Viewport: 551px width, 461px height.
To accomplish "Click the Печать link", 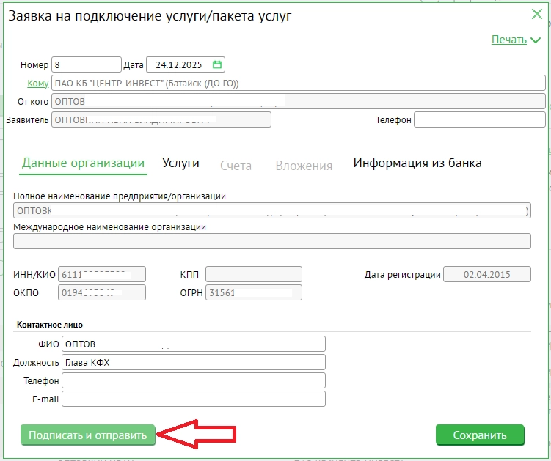I will pos(508,40).
